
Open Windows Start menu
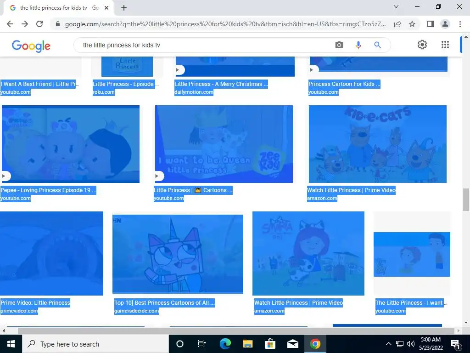11,344
